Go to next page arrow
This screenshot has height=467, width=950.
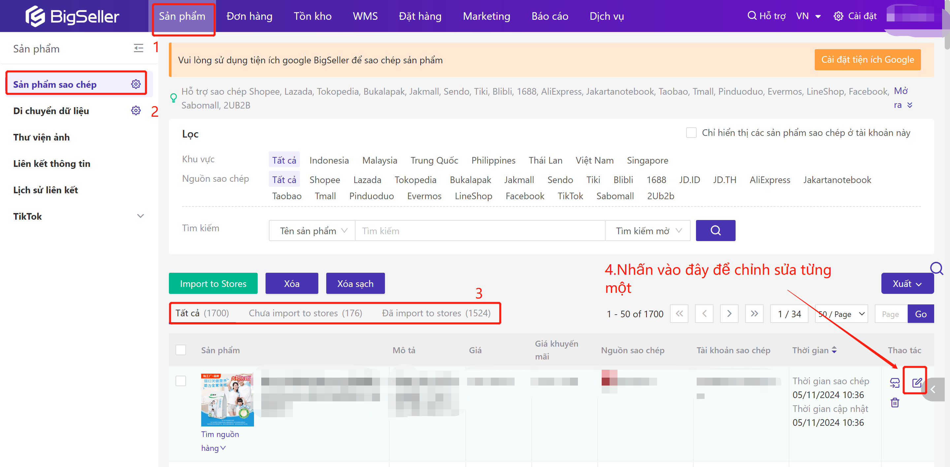click(729, 314)
